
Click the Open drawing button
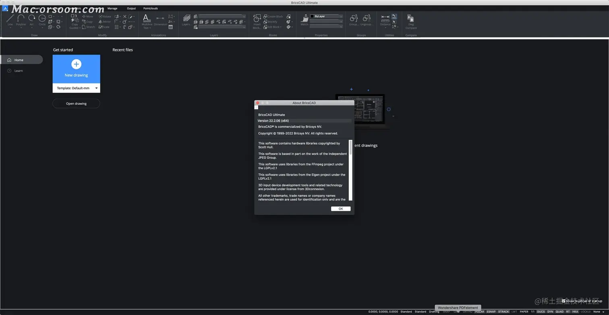[x=76, y=104]
